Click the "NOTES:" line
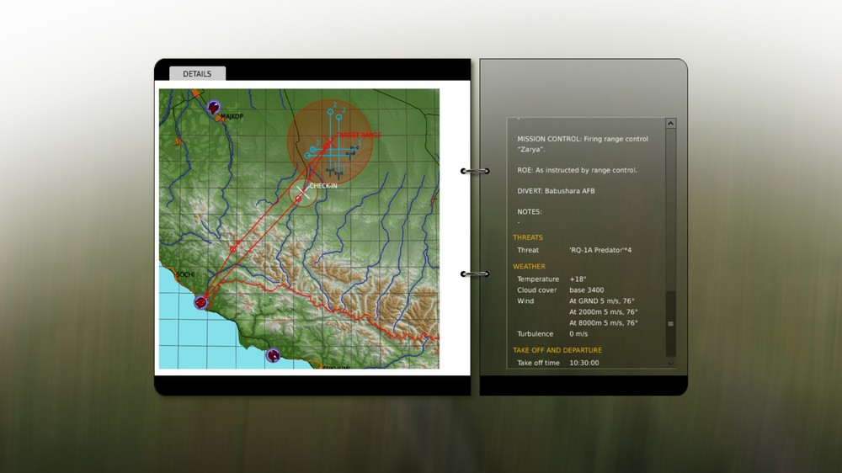The width and height of the screenshot is (842, 473). tap(530, 211)
